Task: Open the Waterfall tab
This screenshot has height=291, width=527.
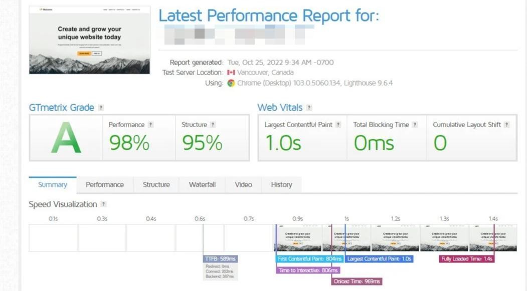Action: [202, 185]
